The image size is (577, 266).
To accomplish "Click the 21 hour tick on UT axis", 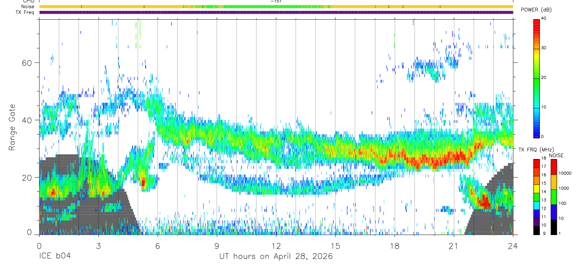I will point(453,245).
